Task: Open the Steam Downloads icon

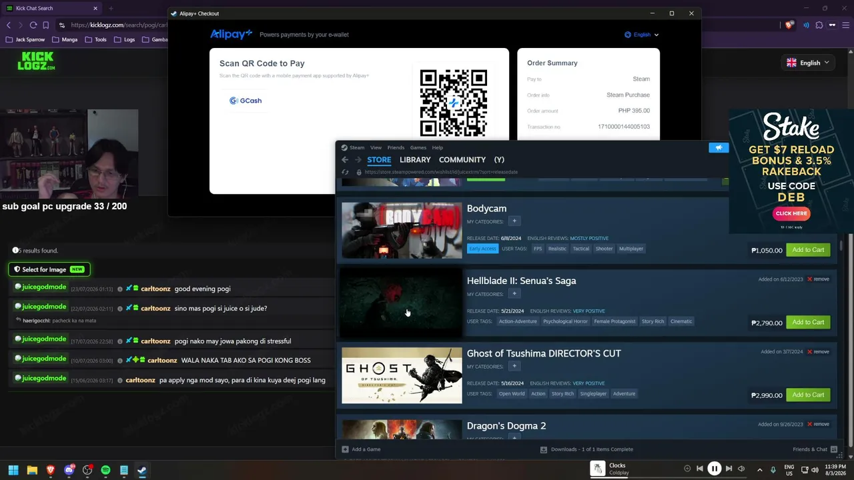Action: pos(544,449)
